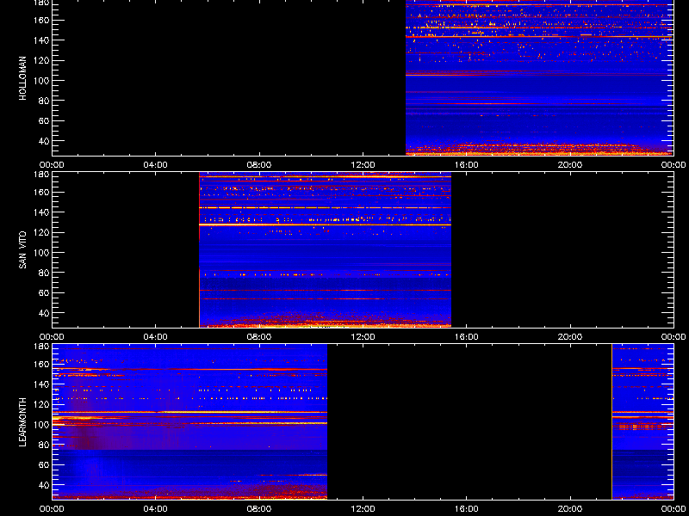Select the 12:00 time label under HOLLOMAN panel

point(363,165)
